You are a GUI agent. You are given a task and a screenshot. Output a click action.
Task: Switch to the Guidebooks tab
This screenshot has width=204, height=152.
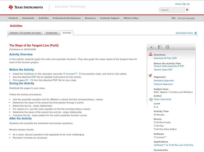(x=52, y=33)
